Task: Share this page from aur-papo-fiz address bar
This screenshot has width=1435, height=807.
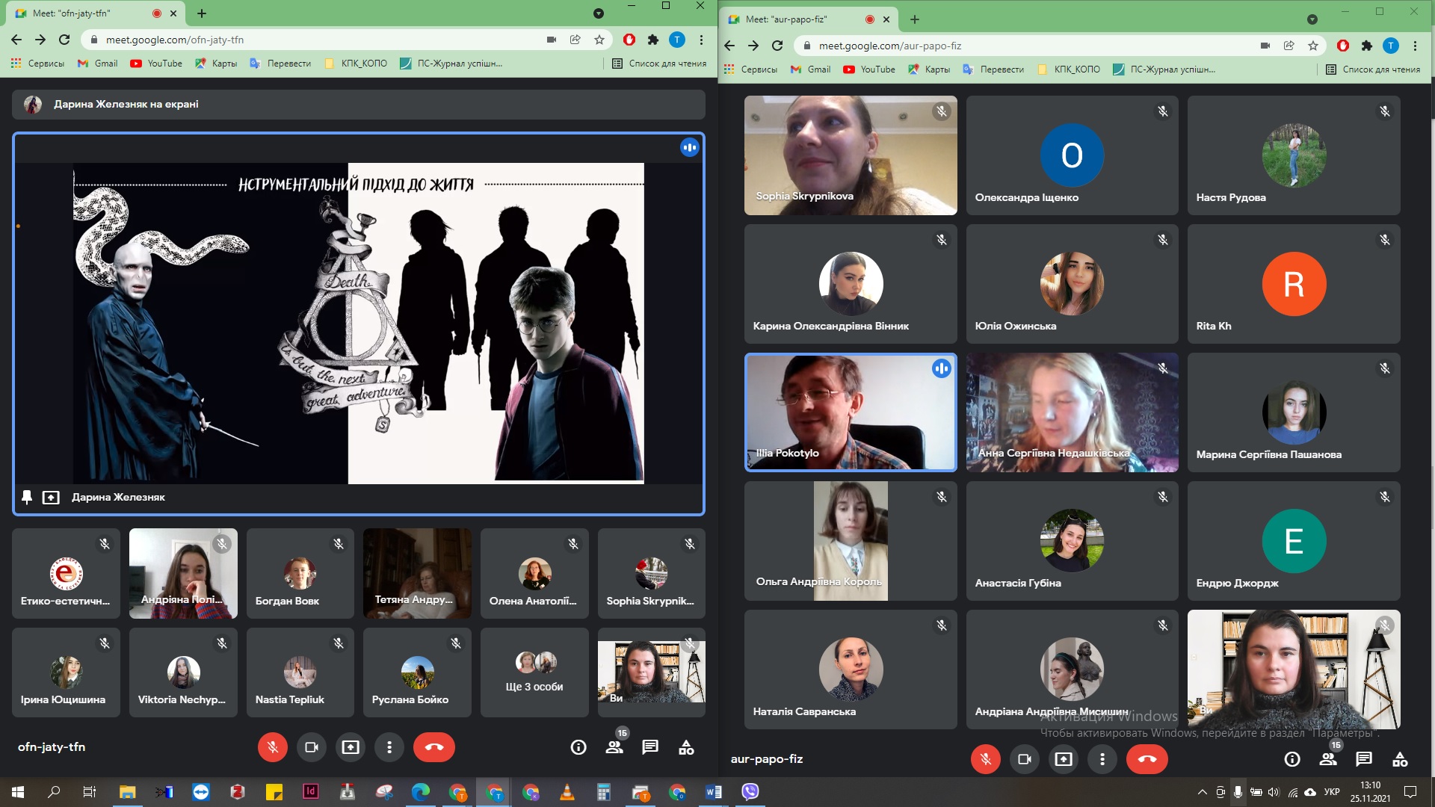Action: (1289, 46)
